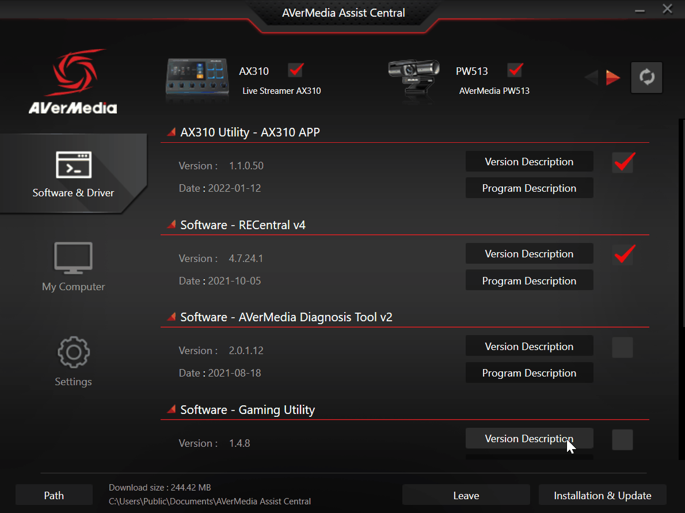The image size is (685, 513).
Task: Open Version Description for AX310 Utility
Action: pos(529,162)
